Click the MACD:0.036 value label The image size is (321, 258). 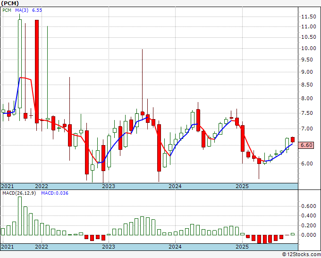(x=55, y=193)
